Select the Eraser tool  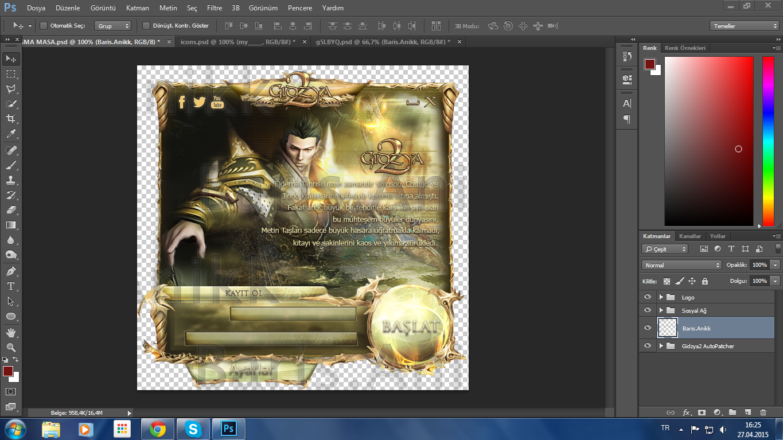point(11,209)
